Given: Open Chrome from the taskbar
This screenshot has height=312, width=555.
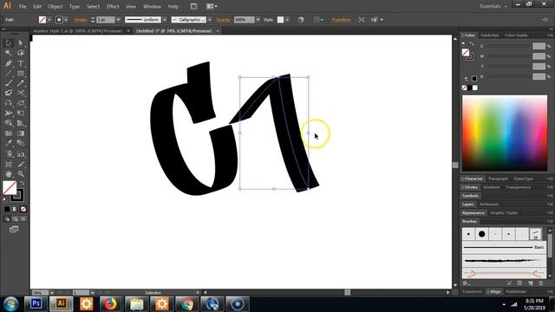Looking at the screenshot, I should pyautogui.click(x=186, y=304).
